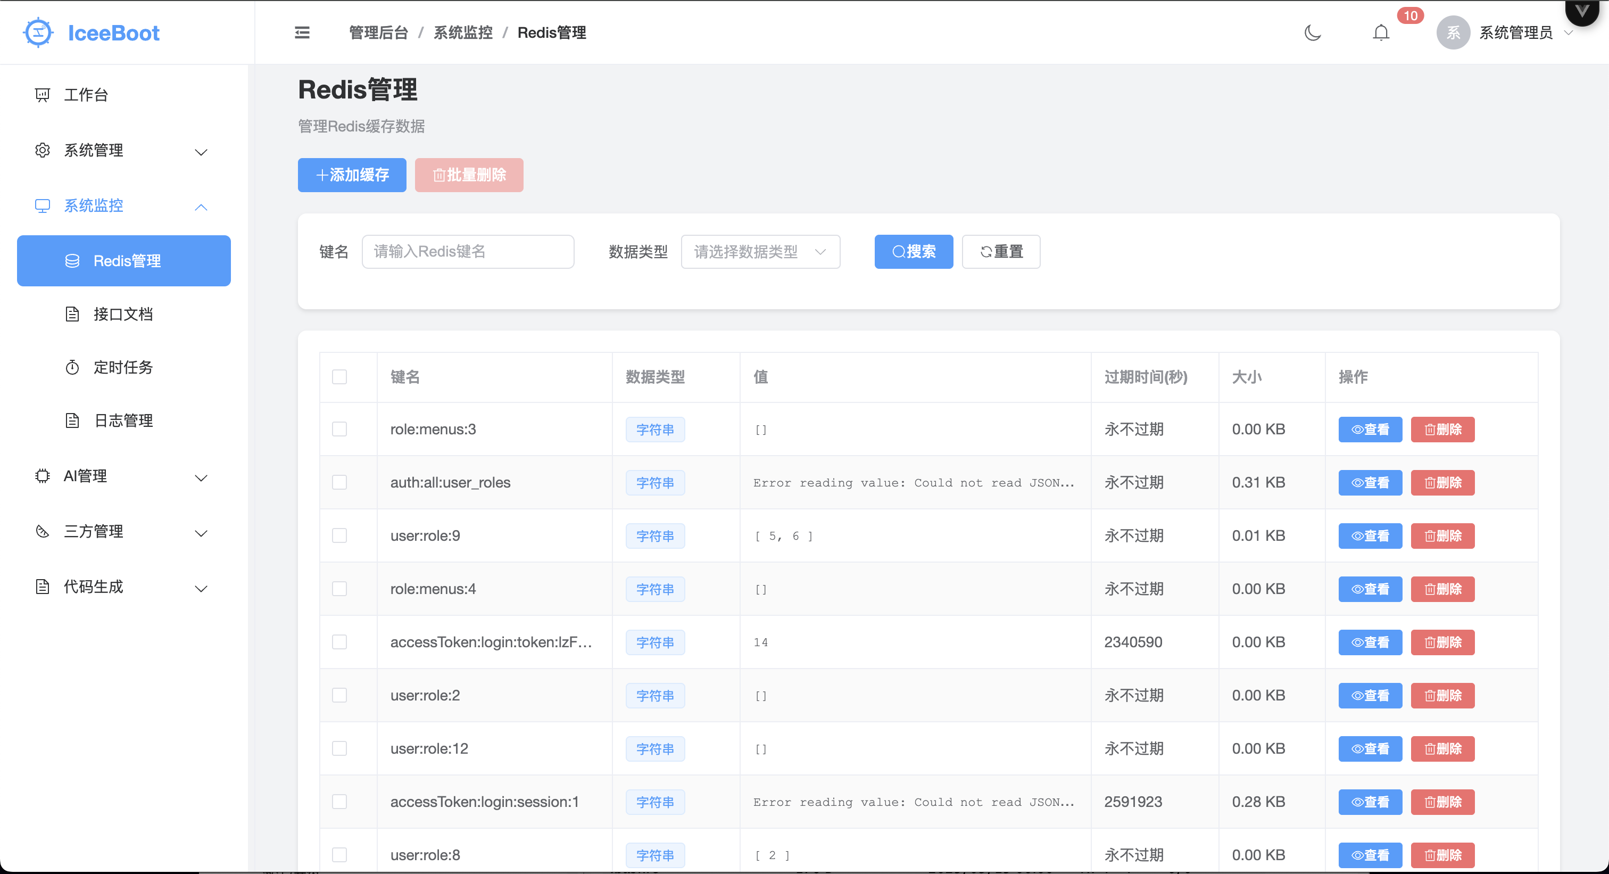Image resolution: width=1609 pixels, height=874 pixels.
Task: Check the role:menus:4 row checkbox
Action: [x=339, y=589]
